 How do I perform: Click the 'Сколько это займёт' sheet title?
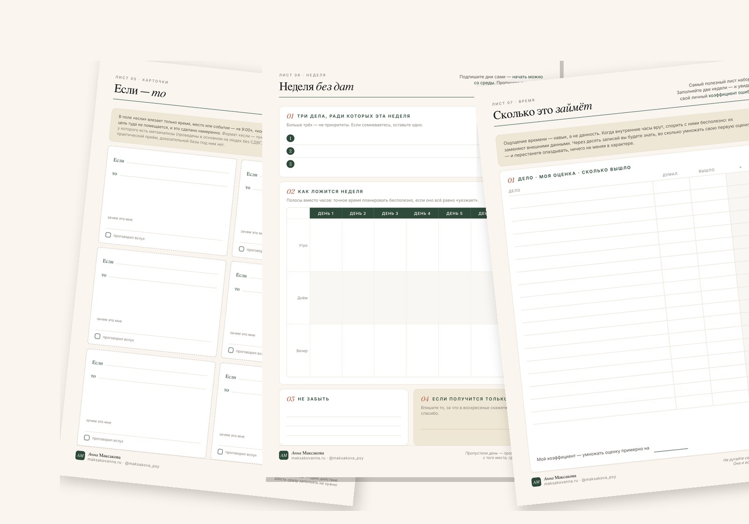coord(543,110)
